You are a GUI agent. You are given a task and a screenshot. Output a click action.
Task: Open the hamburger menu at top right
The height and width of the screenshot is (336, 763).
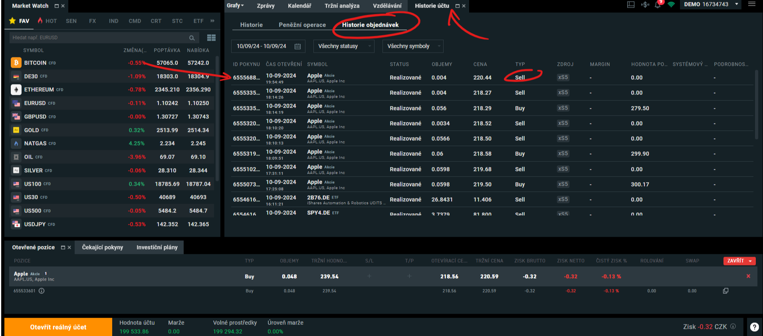pyautogui.click(x=751, y=4)
